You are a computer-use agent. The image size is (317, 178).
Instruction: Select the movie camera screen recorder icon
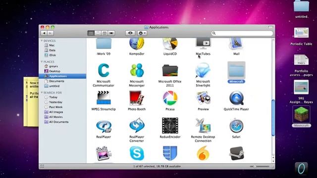[104, 153]
